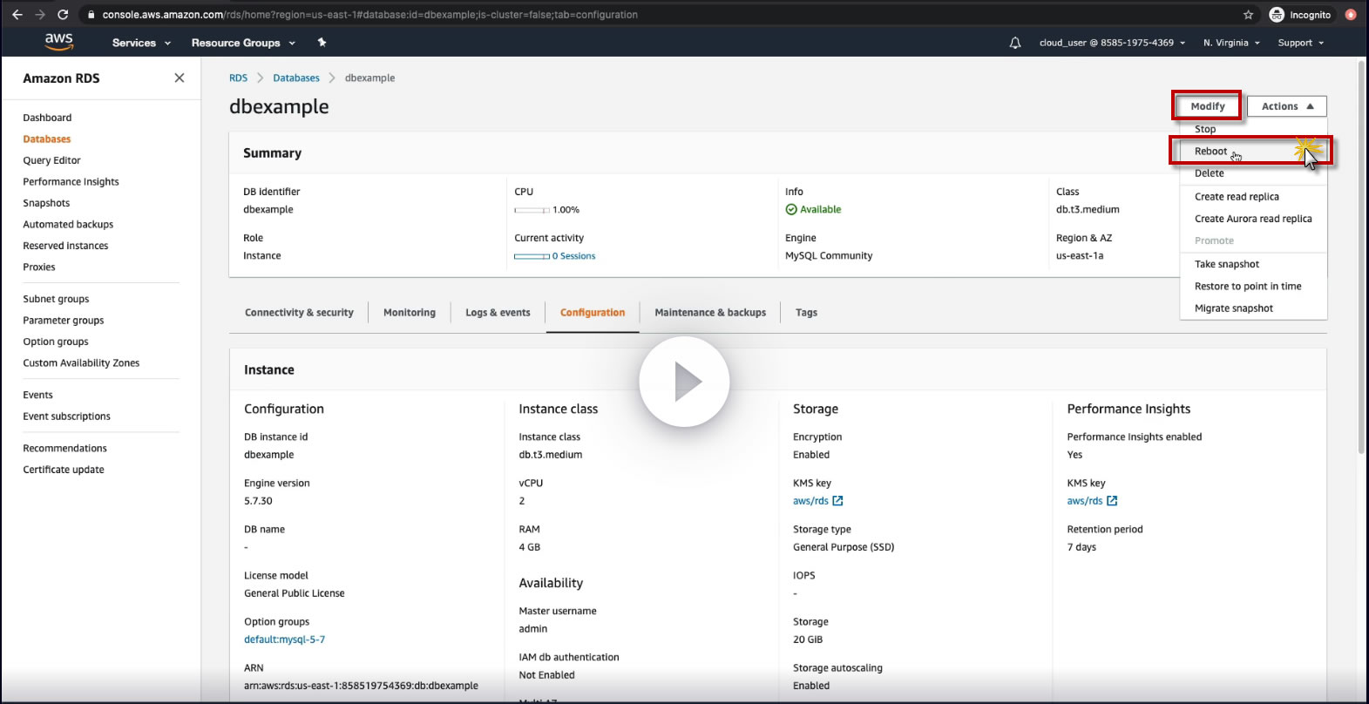Open Recommendations sidebar link
The width and height of the screenshot is (1369, 704).
click(64, 448)
